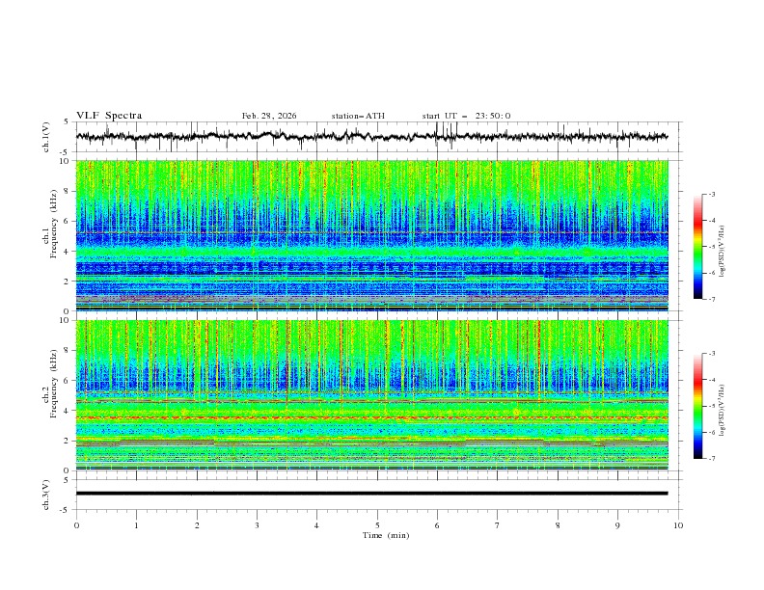This screenshot has width=764, height=590.
Task: Click inside the ch.1 voltage waveform trace
Action: point(371,137)
